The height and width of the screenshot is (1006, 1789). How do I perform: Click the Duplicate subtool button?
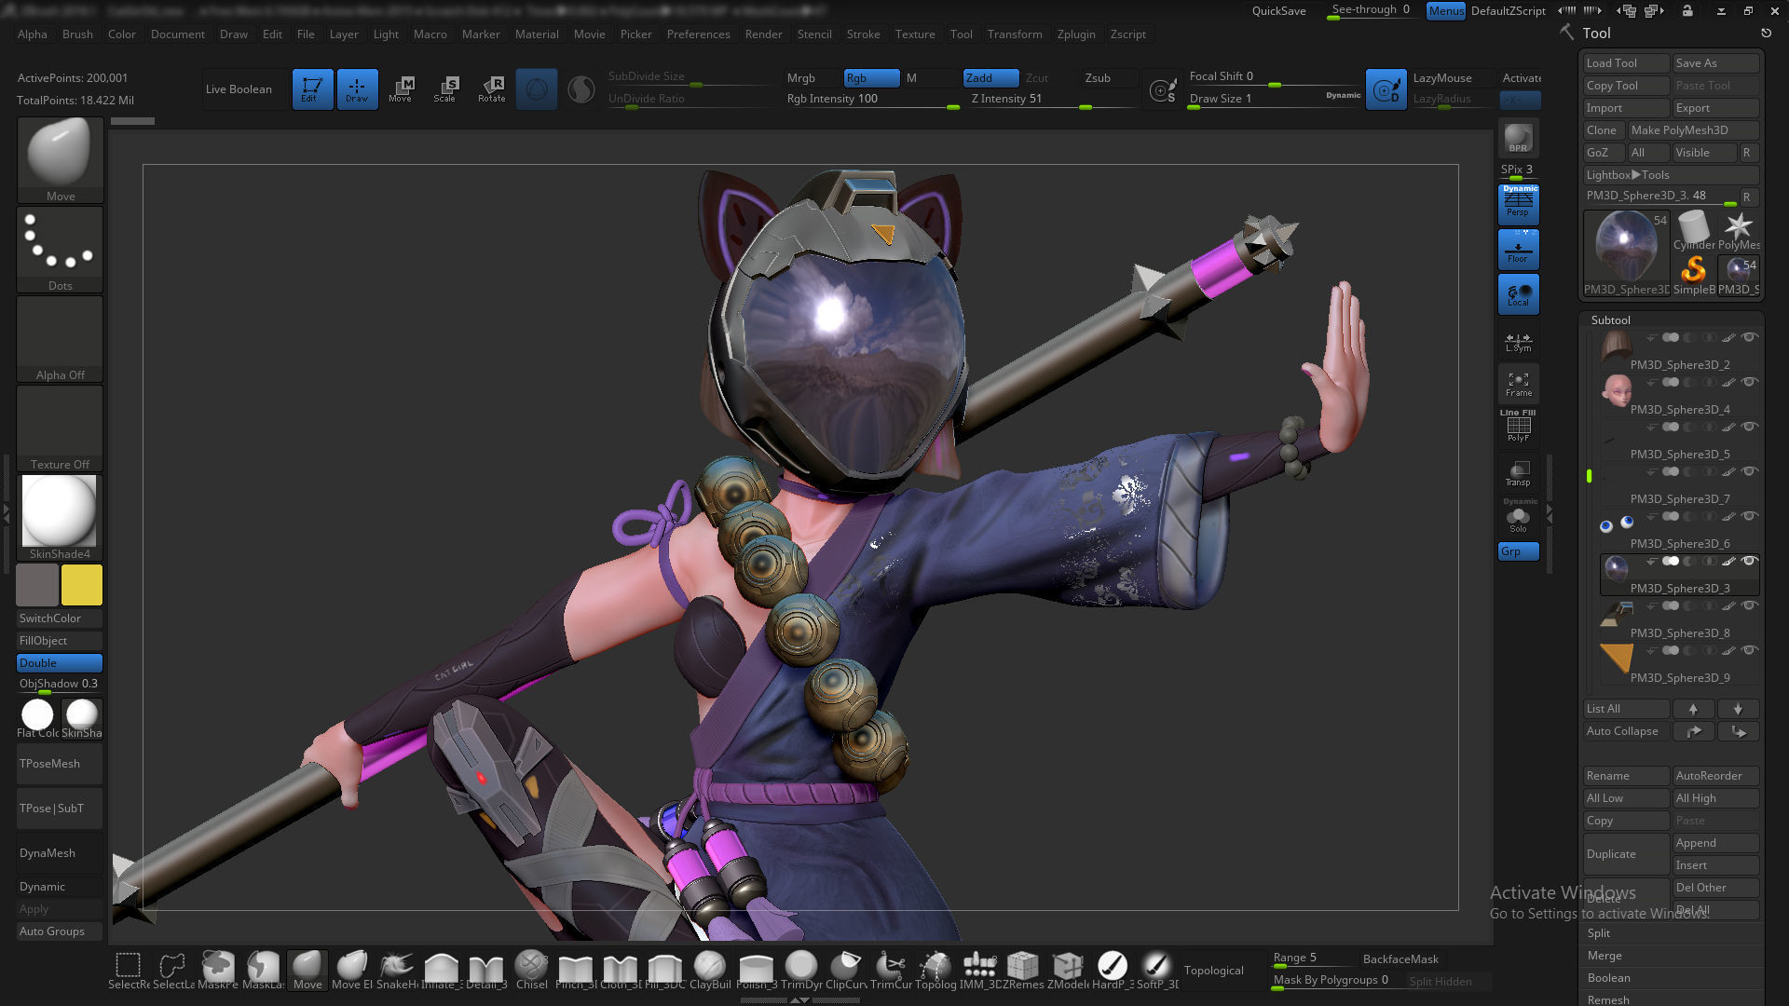tap(1626, 854)
